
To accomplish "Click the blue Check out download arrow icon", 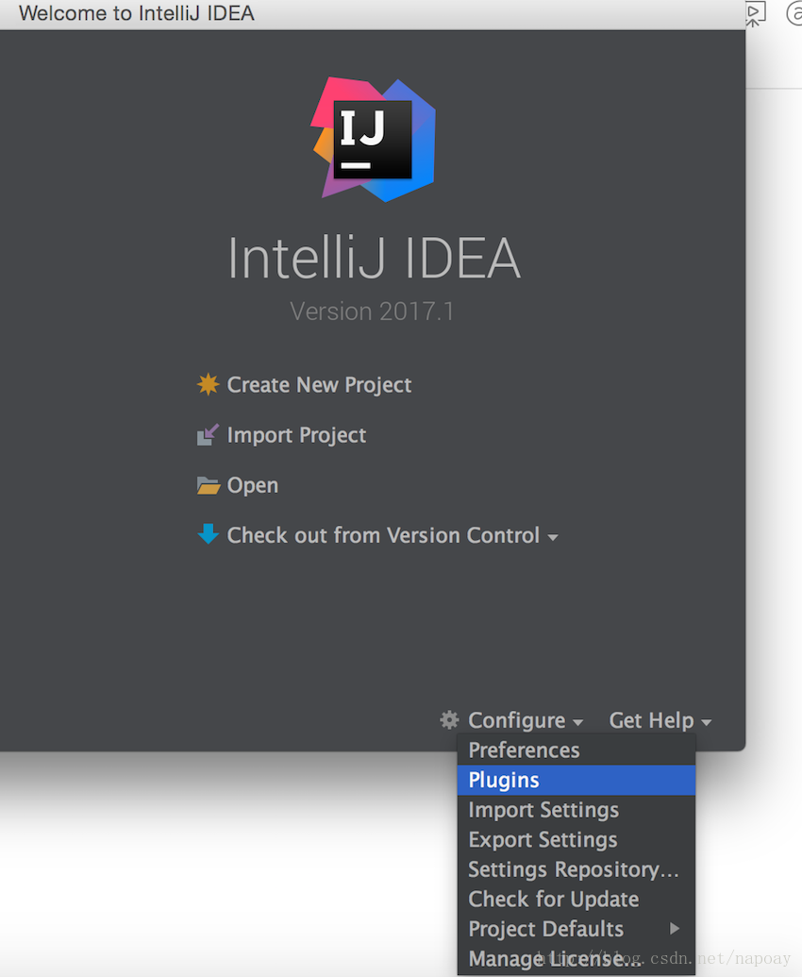I will coord(208,534).
